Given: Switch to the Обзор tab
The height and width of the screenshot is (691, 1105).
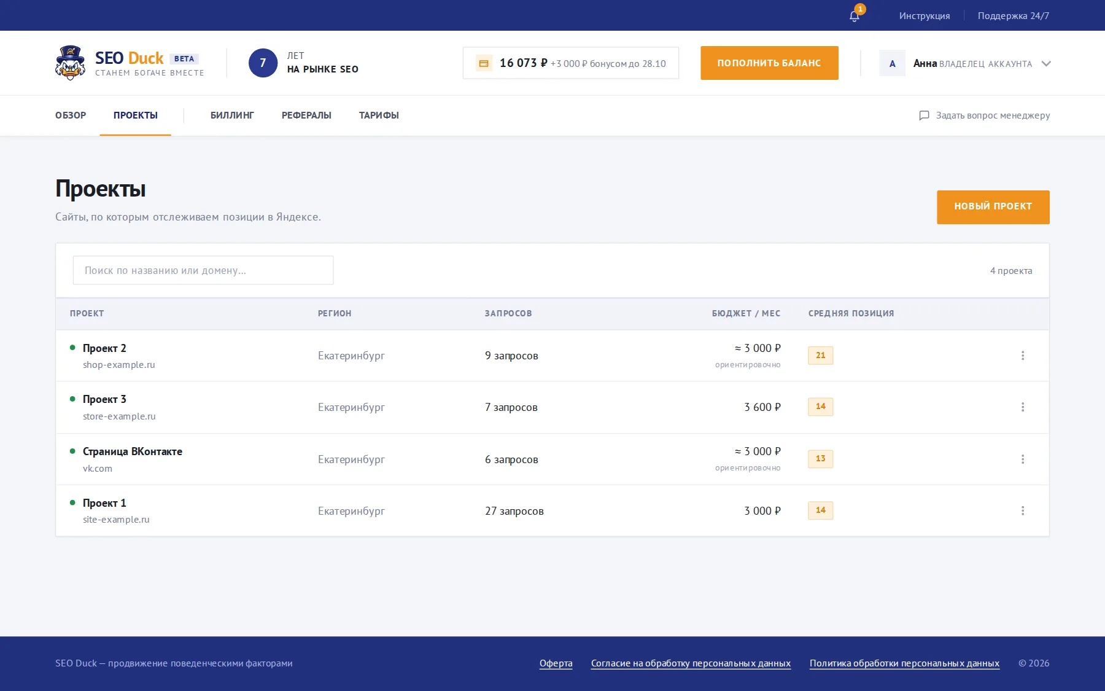Looking at the screenshot, I should click(x=71, y=115).
